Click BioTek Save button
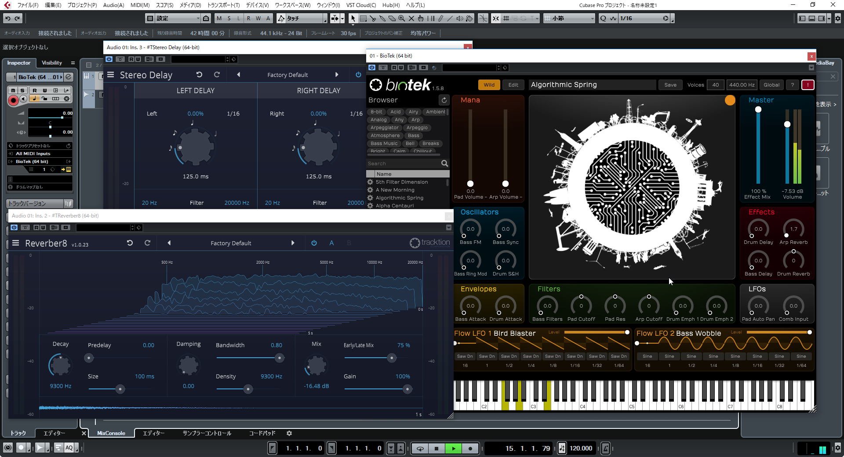Viewport: 844px width, 457px height. 670,85
